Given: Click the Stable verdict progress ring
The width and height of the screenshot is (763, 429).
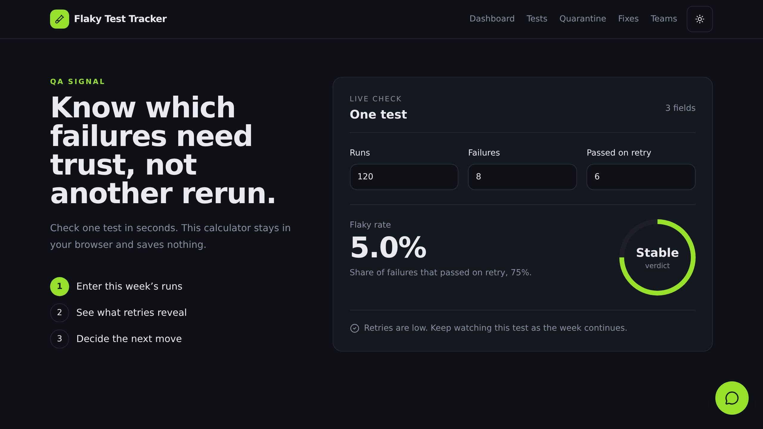Looking at the screenshot, I should (657, 257).
